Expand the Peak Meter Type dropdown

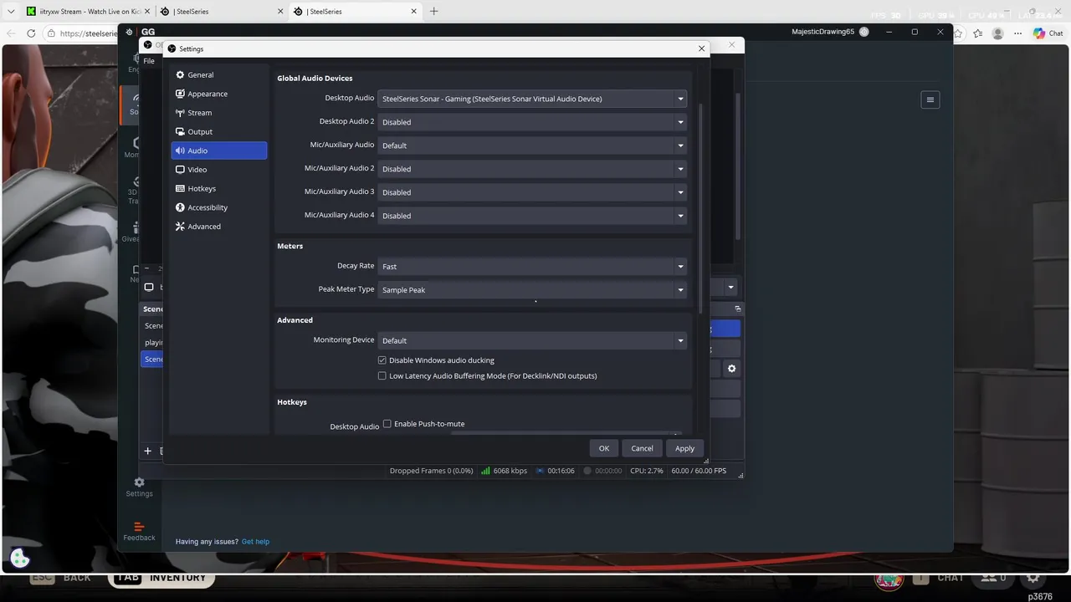click(x=532, y=290)
